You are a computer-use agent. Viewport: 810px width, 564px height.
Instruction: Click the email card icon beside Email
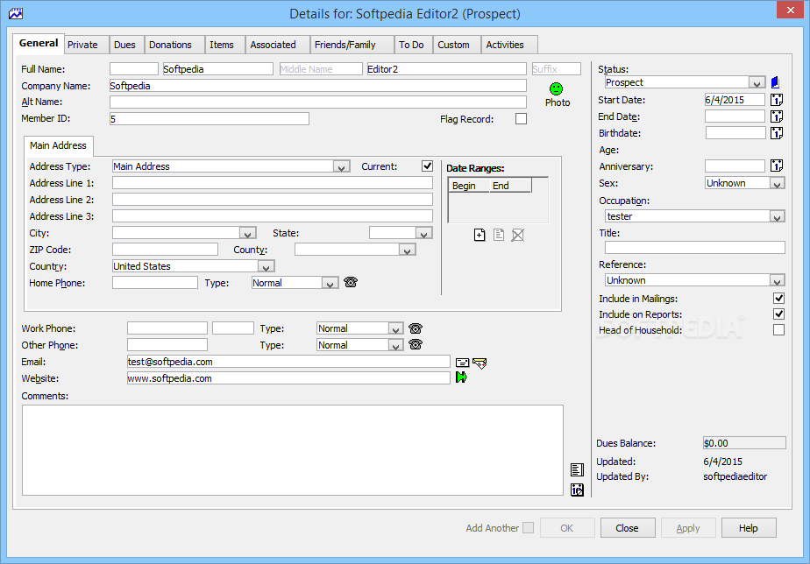coord(462,363)
